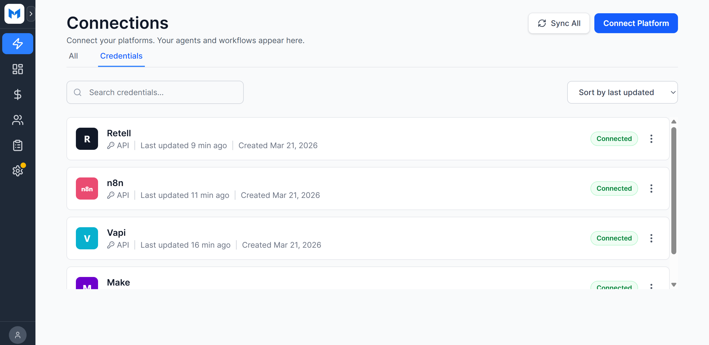Click inside the Search credentials field
This screenshot has height=345, width=709.
pos(155,92)
